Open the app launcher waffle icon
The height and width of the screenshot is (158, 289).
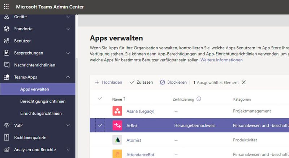(x=6, y=6)
